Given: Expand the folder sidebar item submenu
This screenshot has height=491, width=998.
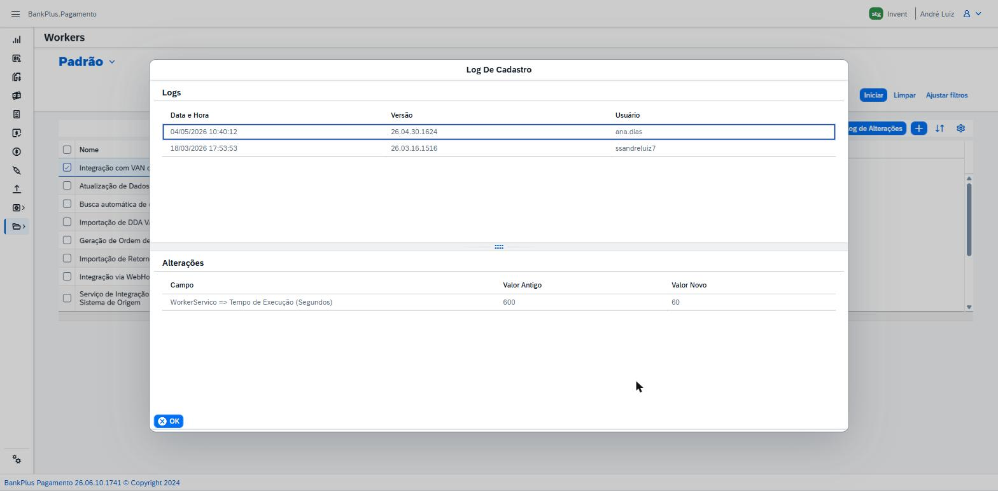Looking at the screenshot, I should (x=24, y=226).
